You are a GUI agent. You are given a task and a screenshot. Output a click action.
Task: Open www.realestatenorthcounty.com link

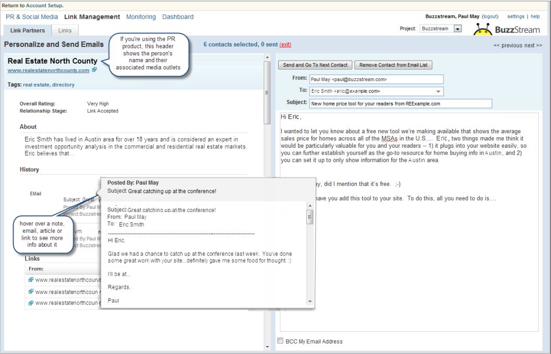click(49, 70)
